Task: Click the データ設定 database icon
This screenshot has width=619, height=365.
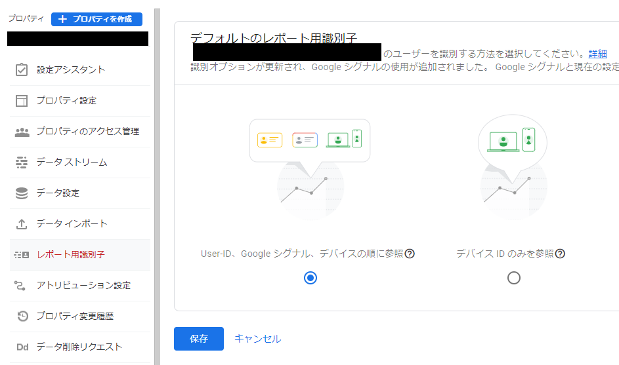Action: click(22, 193)
